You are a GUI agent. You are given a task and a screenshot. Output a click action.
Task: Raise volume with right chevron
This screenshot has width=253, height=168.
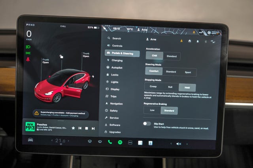[x=187, y=144]
